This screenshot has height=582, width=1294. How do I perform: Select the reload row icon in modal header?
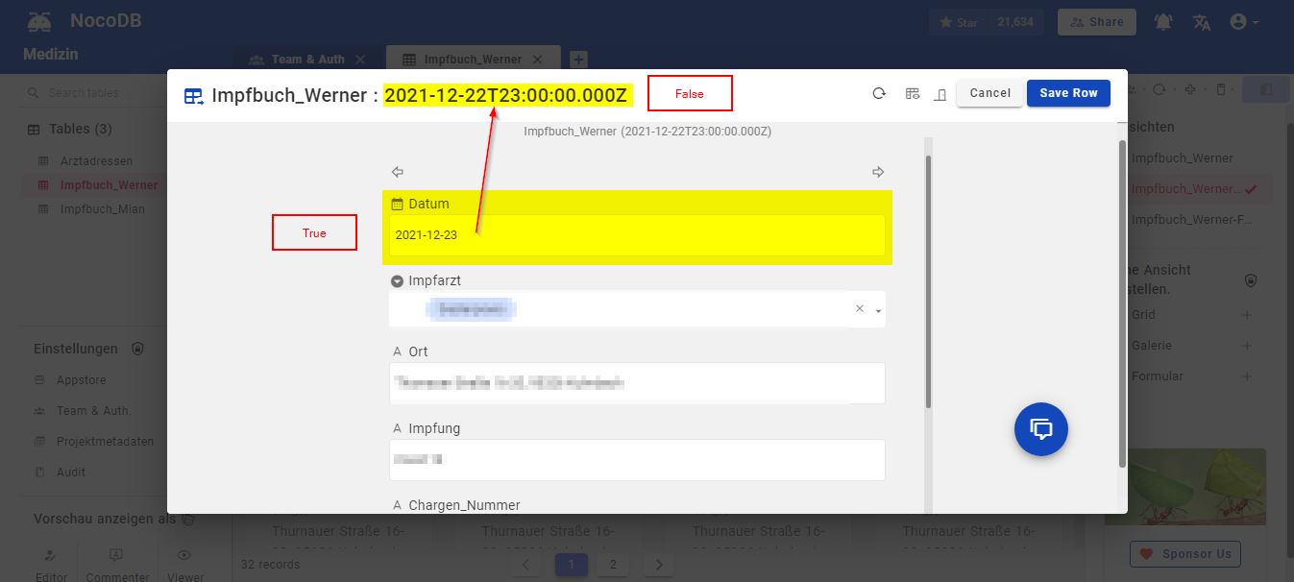pyautogui.click(x=878, y=93)
